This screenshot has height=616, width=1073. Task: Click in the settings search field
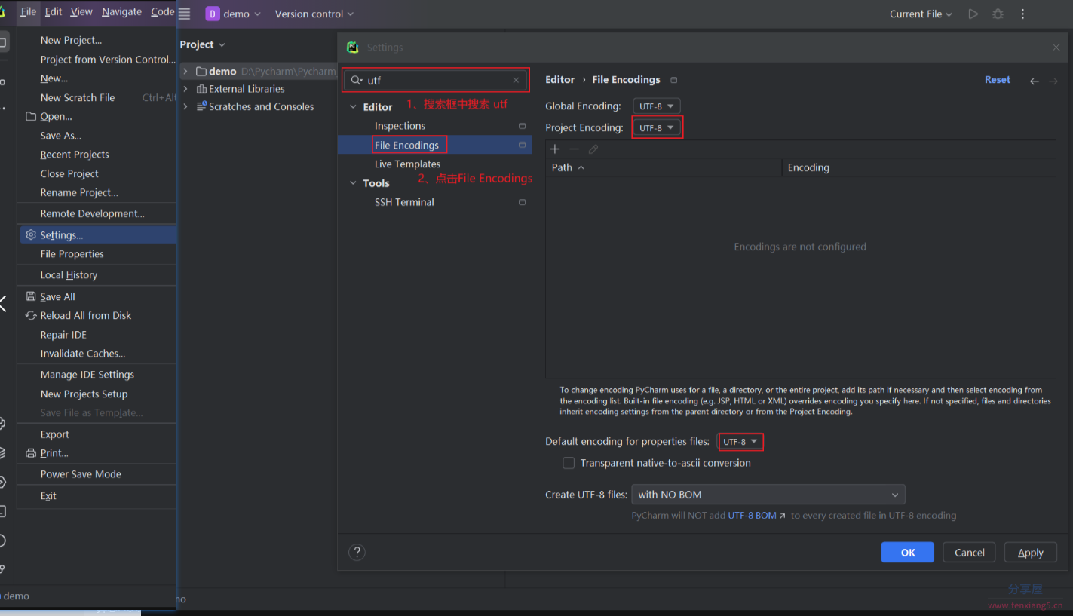[x=435, y=80]
